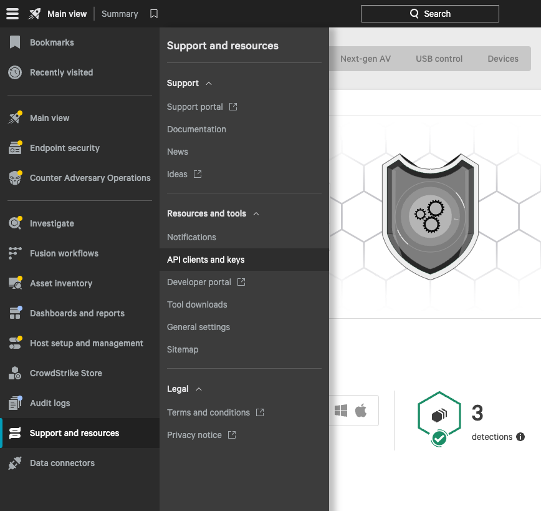Click the hamburger menu icon
Viewport: 541px width, 511px height.
point(12,14)
